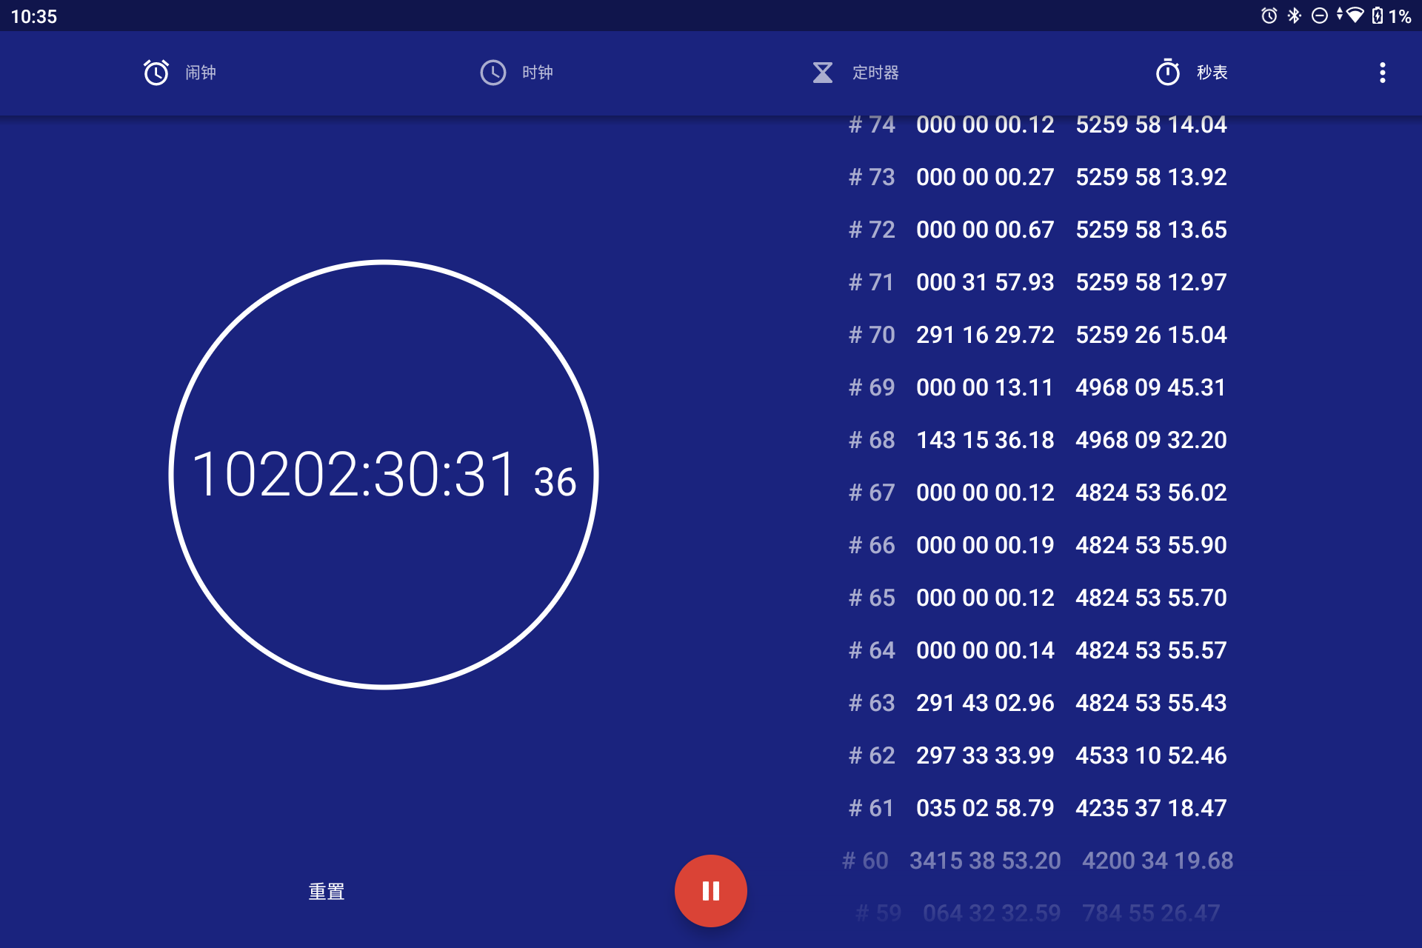Select lap row # 73
Image resolution: width=1422 pixels, height=948 pixels.
click(1038, 177)
